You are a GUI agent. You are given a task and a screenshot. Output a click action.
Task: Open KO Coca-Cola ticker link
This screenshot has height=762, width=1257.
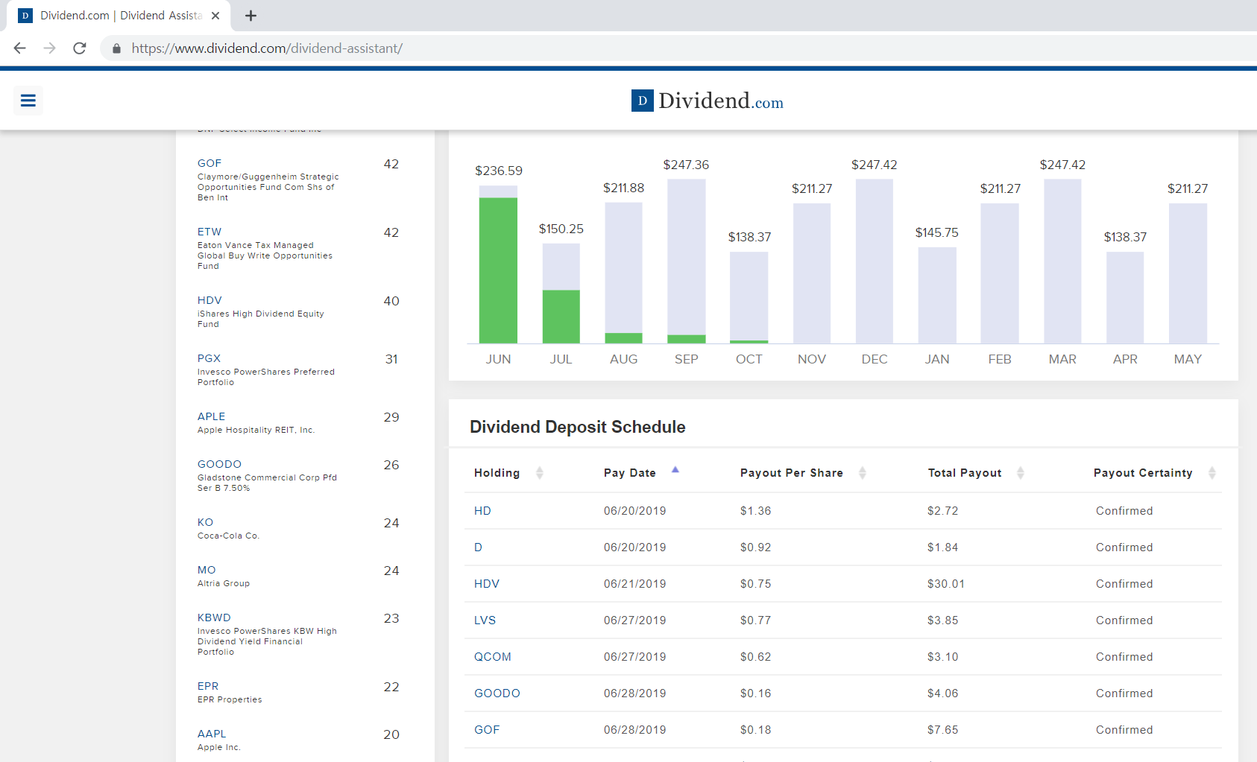(205, 522)
